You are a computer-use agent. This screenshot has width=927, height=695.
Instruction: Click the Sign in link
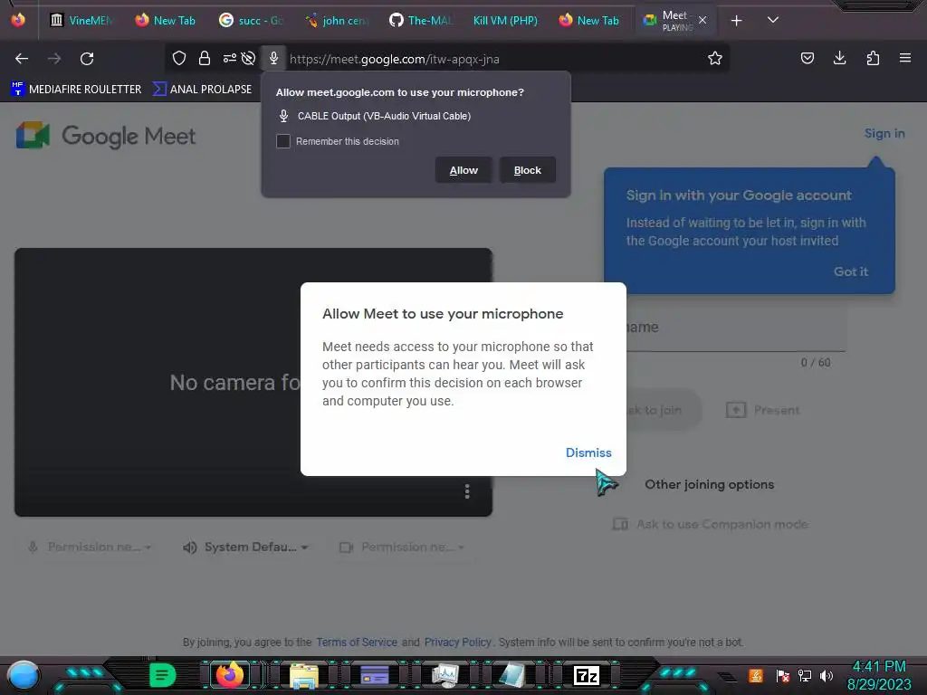click(884, 134)
